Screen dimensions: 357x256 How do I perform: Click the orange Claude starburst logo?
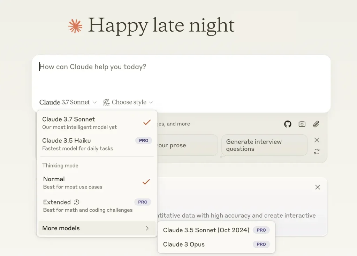[x=75, y=26]
